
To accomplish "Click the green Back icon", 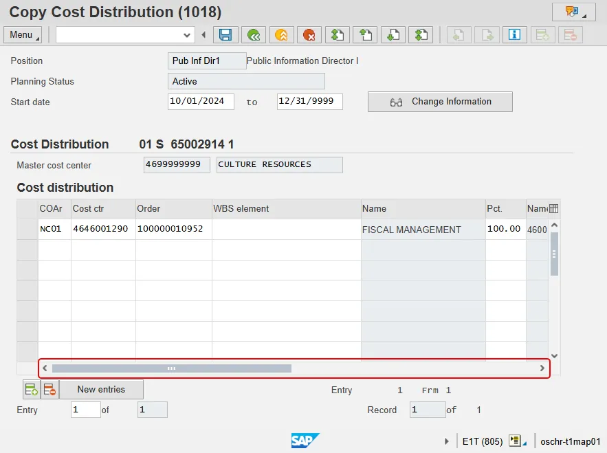I will point(254,35).
